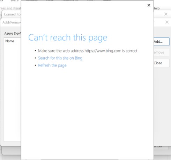This screenshot has width=171, height=160.
Task: Click the https://www.bing.com address text
Action: (103, 51)
